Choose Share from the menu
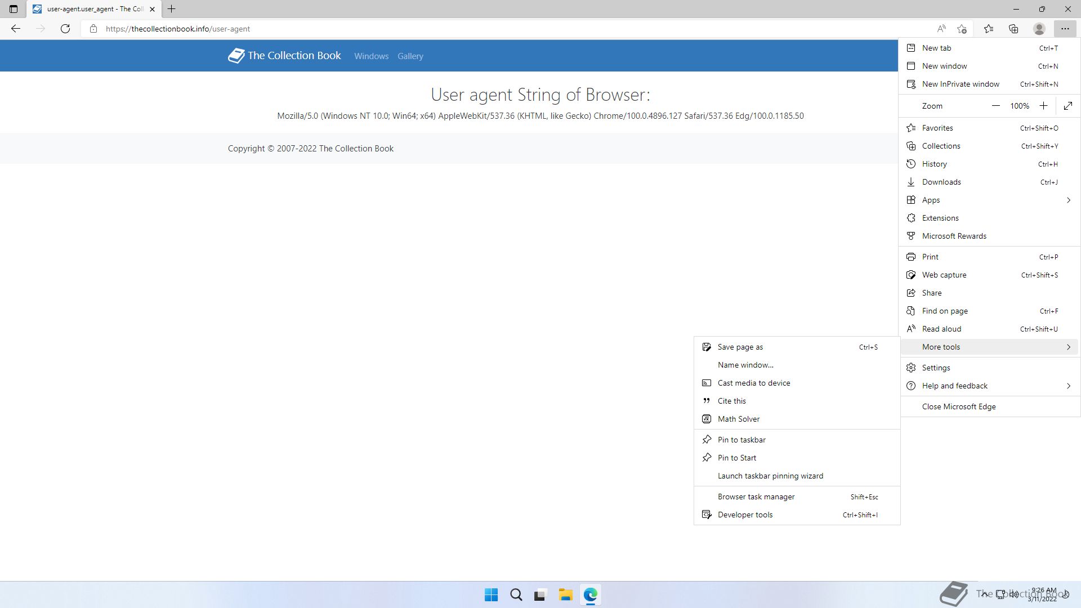The width and height of the screenshot is (1081, 608). (x=989, y=293)
